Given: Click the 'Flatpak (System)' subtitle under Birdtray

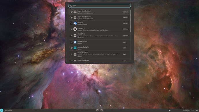Looking at the screenshot, I should tap(82, 25).
